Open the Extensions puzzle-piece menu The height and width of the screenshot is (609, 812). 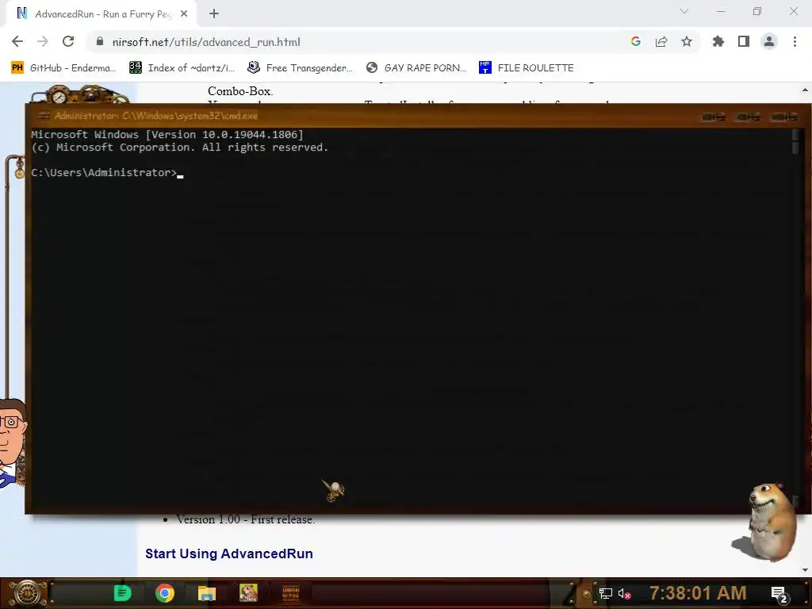[718, 41]
